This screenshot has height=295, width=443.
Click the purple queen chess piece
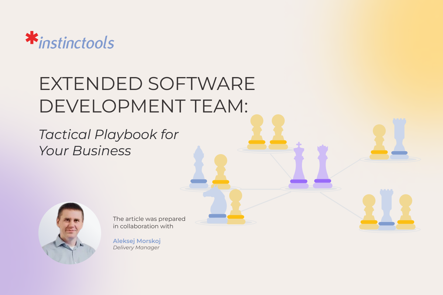point(323,167)
